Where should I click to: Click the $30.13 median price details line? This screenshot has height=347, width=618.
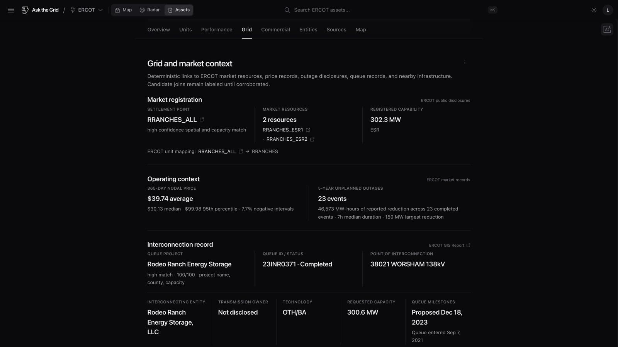221,209
